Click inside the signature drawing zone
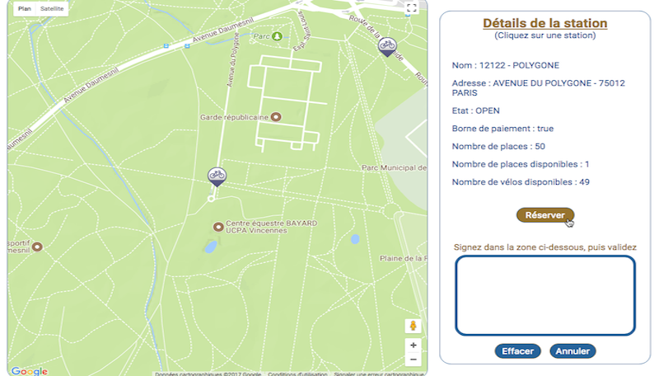 coord(545,295)
